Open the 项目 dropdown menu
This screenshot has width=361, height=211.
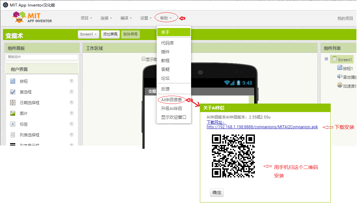click(x=86, y=18)
